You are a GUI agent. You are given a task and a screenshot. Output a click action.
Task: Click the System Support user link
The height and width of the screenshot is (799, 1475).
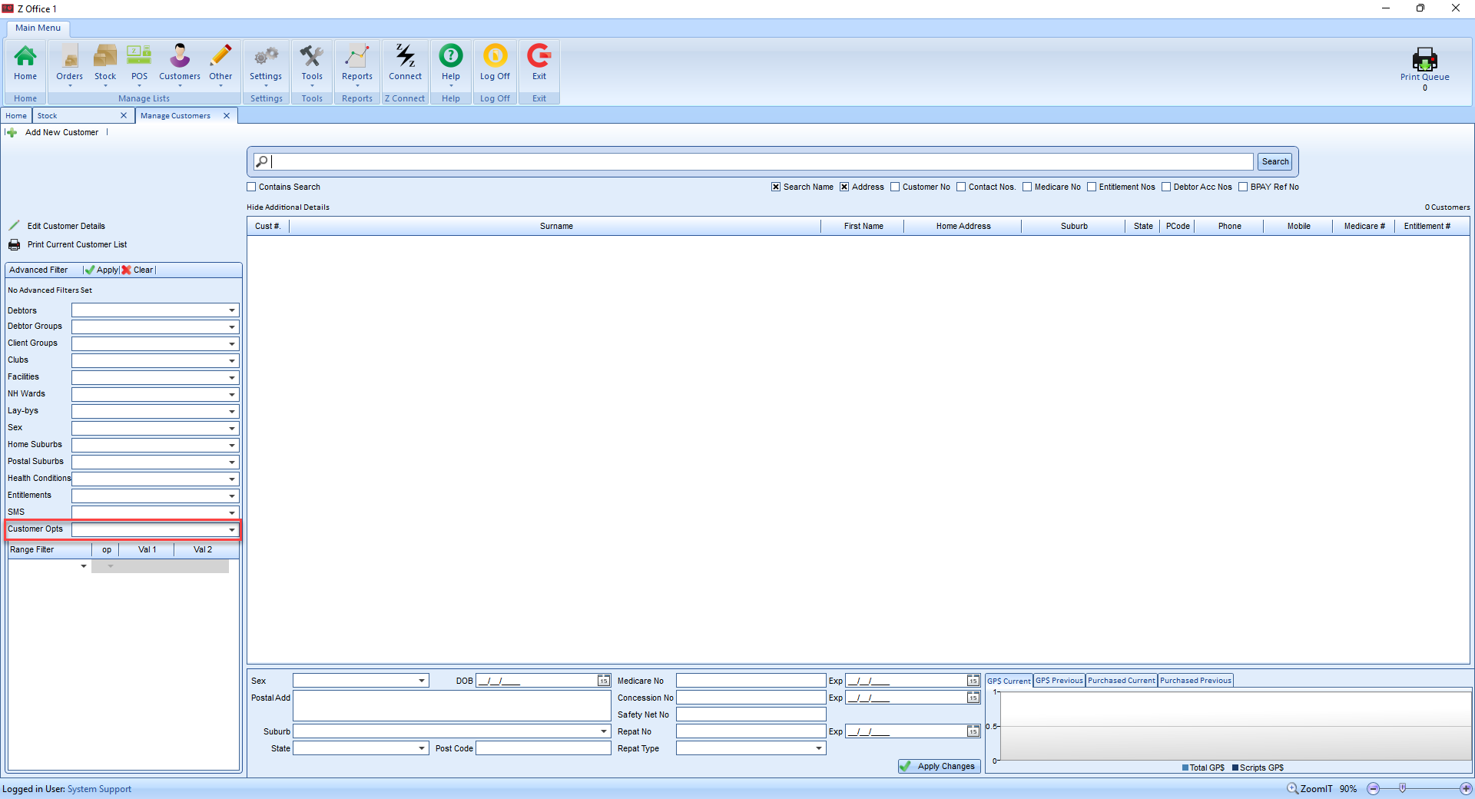(x=99, y=789)
